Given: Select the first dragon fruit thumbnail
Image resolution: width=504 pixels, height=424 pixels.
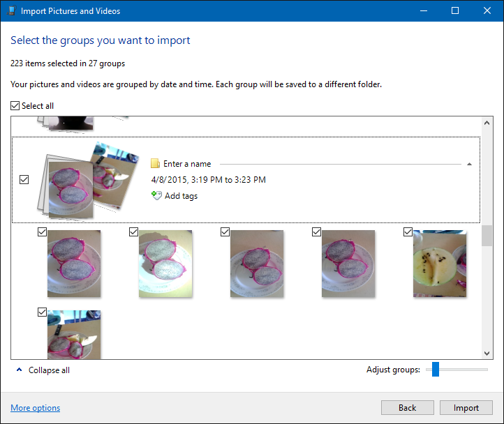Looking at the screenshot, I should coord(74,264).
